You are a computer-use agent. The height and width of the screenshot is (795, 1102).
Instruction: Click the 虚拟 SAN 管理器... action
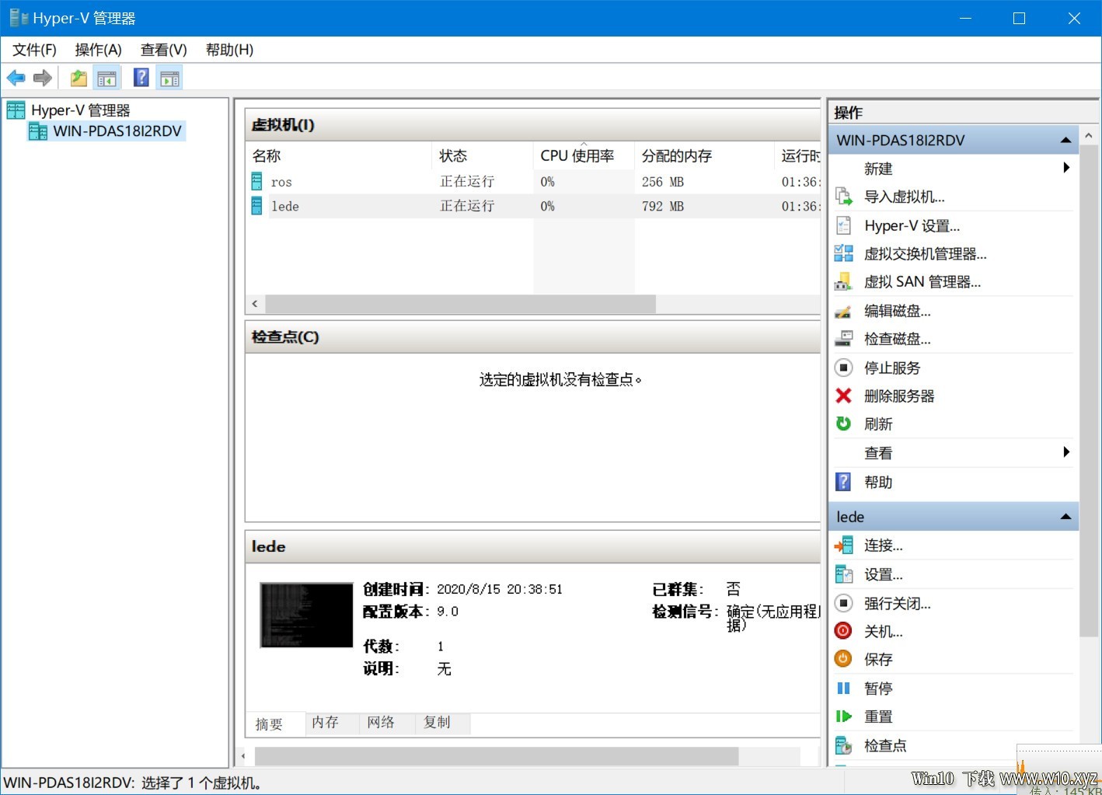(x=922, y=281)
